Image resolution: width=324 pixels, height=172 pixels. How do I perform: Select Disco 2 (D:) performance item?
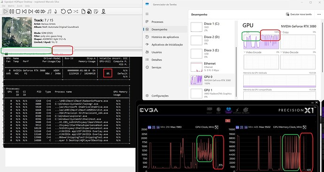(212, 40)
